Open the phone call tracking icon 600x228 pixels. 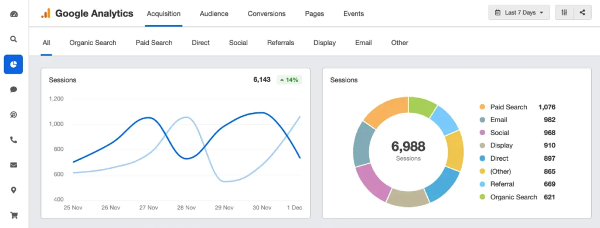[14, 140]
